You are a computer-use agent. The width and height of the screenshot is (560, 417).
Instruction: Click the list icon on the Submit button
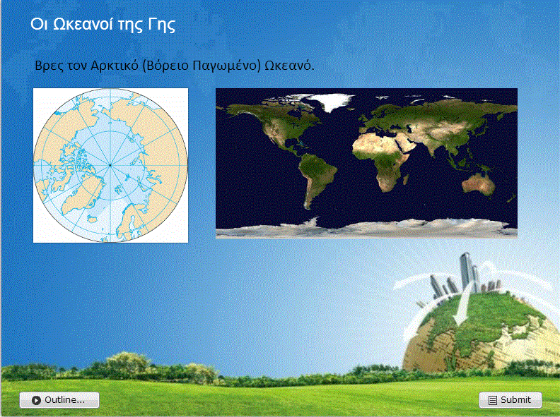[493, 400]
